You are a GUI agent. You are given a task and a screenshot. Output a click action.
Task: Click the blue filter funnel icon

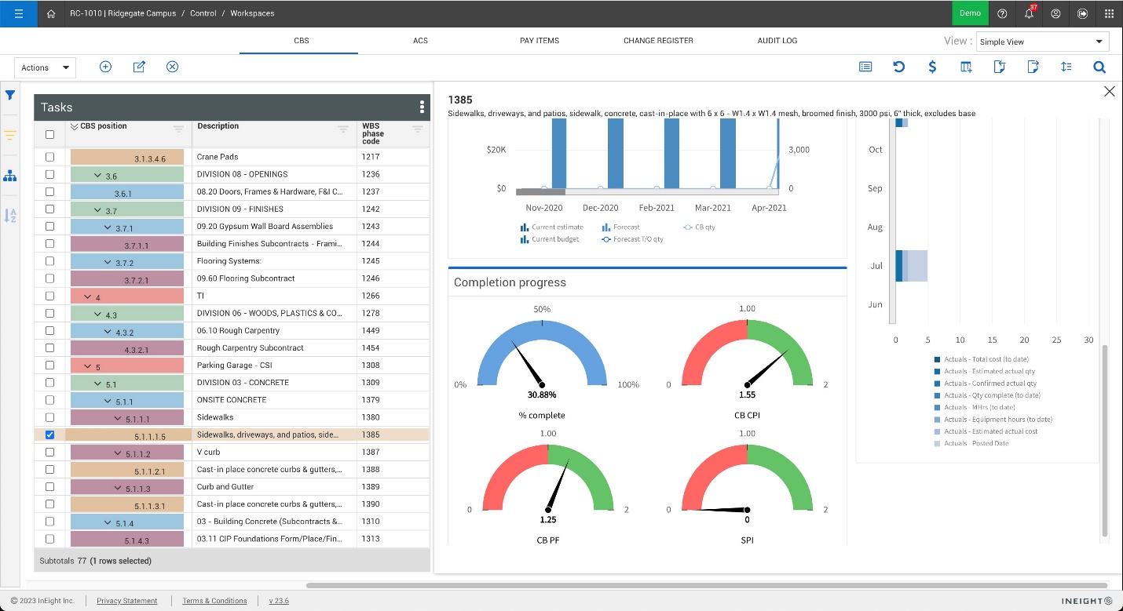10,95
